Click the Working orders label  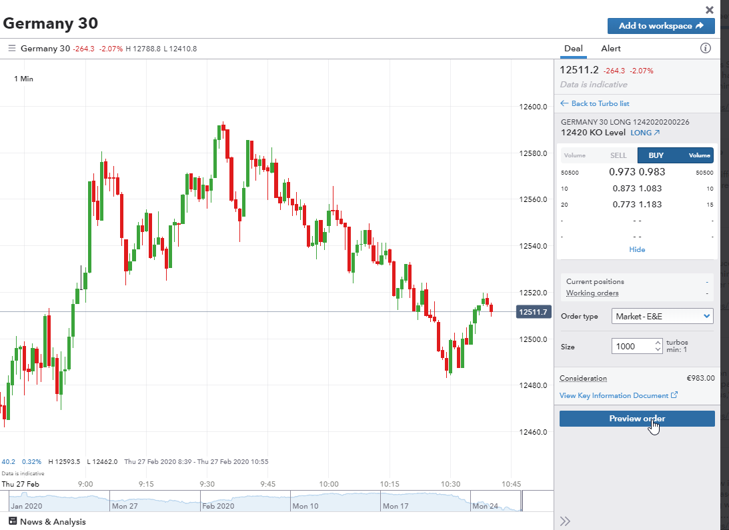[592, 293]
